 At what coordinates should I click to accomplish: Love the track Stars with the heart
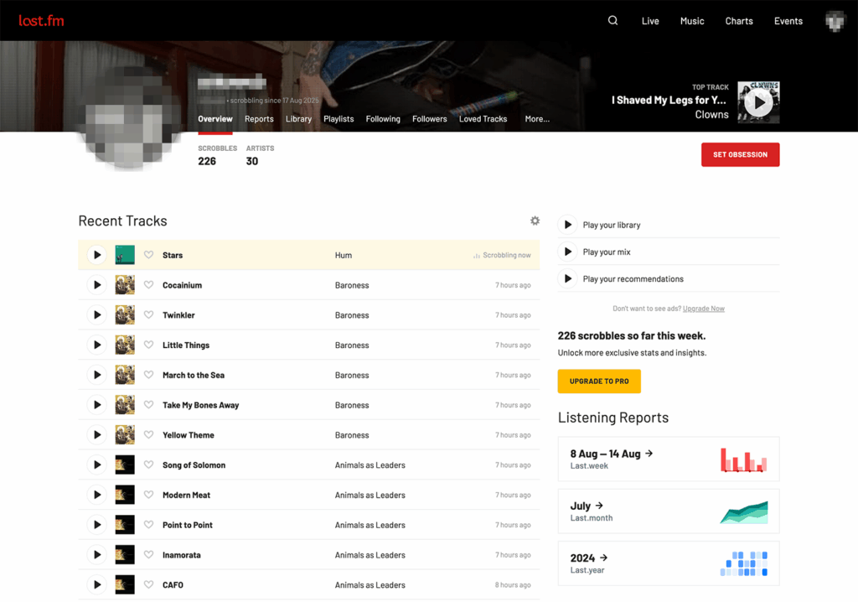(x=148, y=254)
